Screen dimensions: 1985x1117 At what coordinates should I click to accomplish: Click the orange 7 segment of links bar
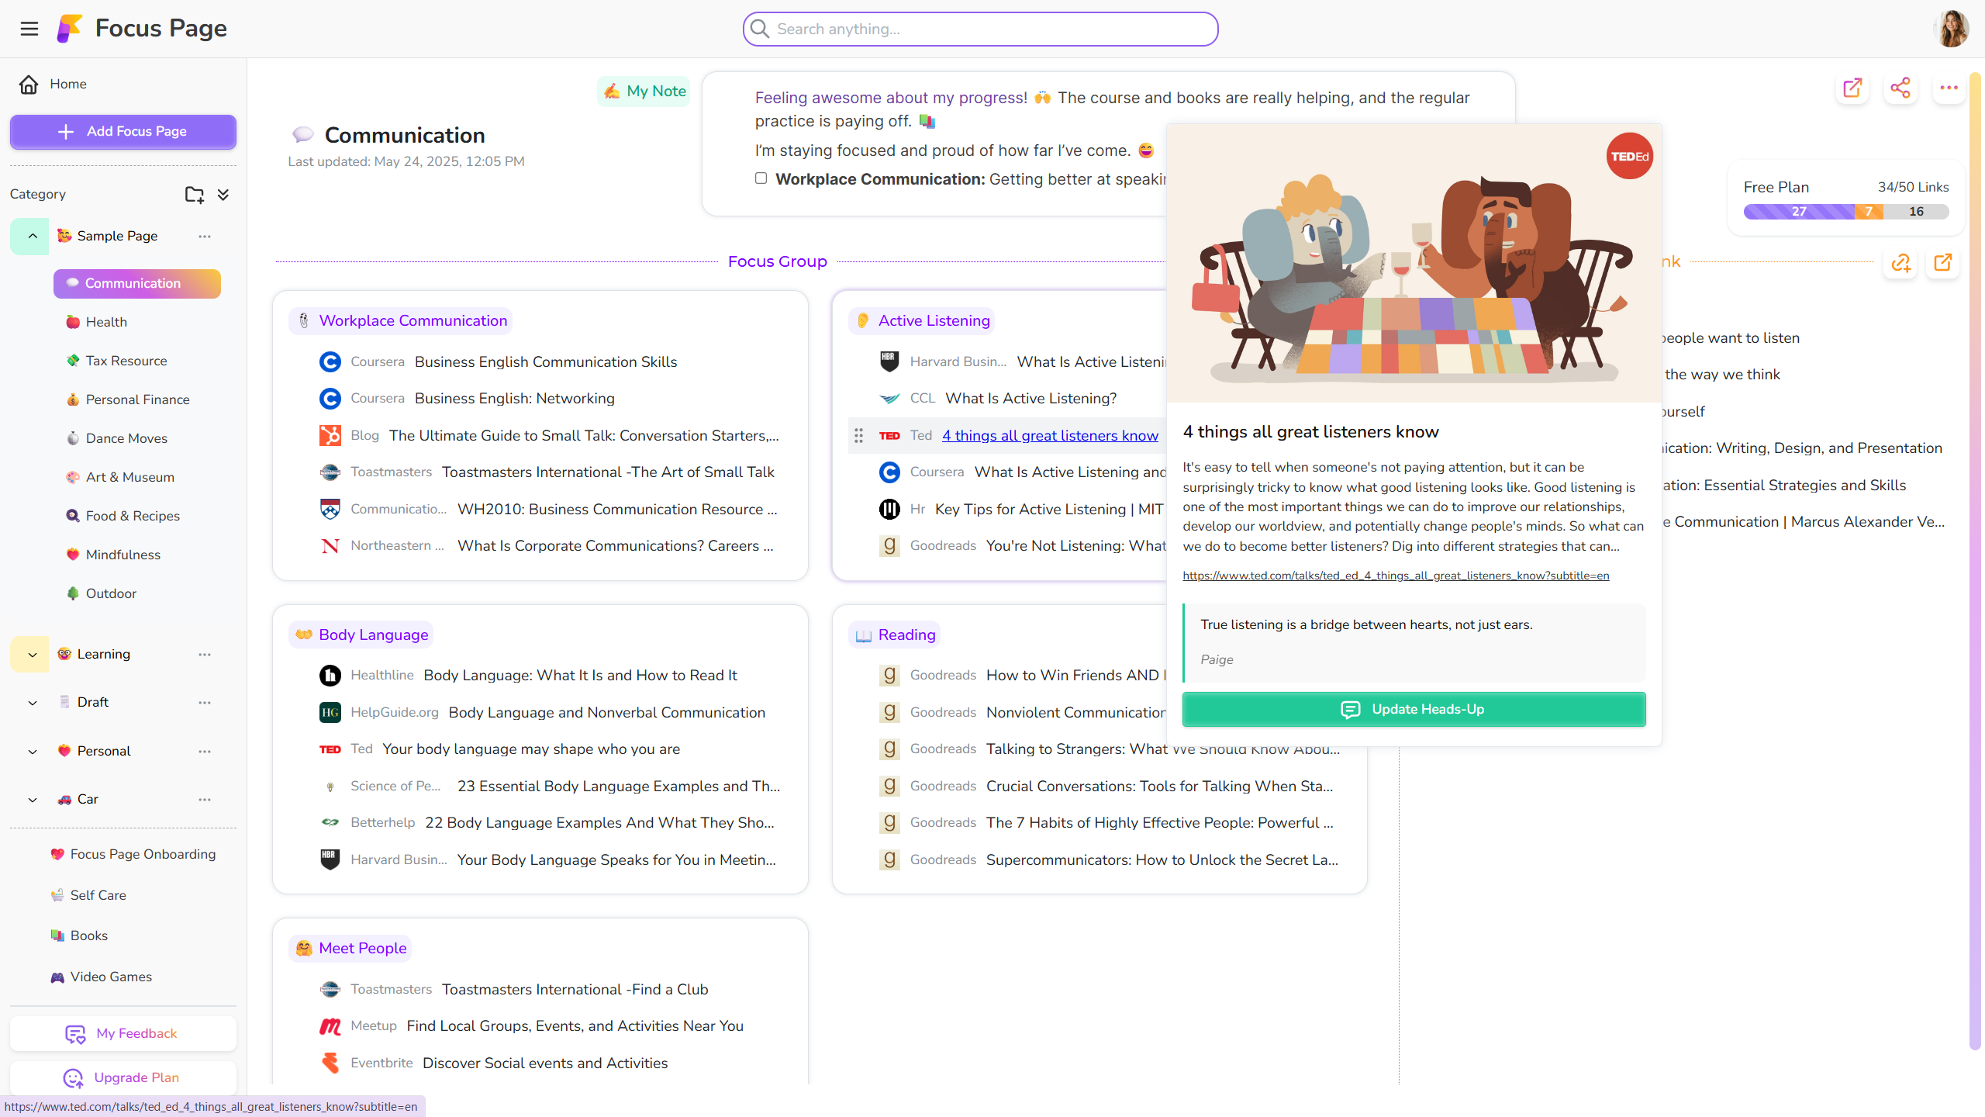tap(1869, 212)
